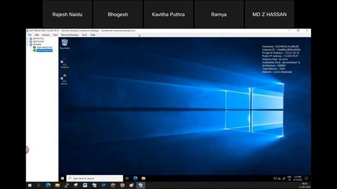Open the File menu
The image size is (337, 189).
coord(29,35)
